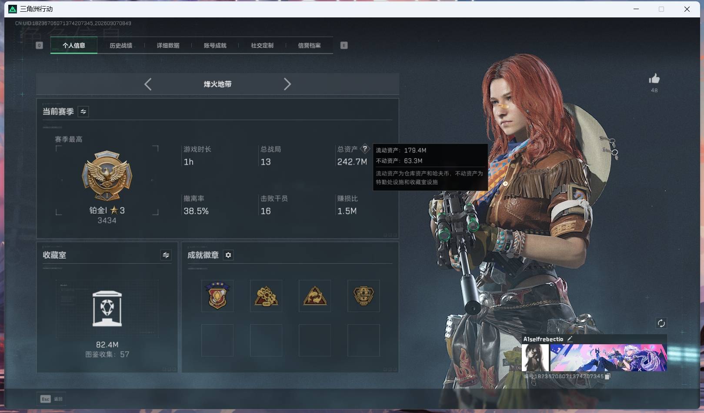The height and width of the screenshot is (413, 704).
Task: Click the E key tab-switch icon
Action: tap(344, 45)
